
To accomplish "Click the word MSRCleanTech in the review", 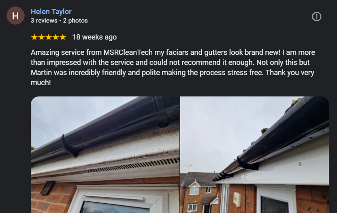I will tap(128, 52).
